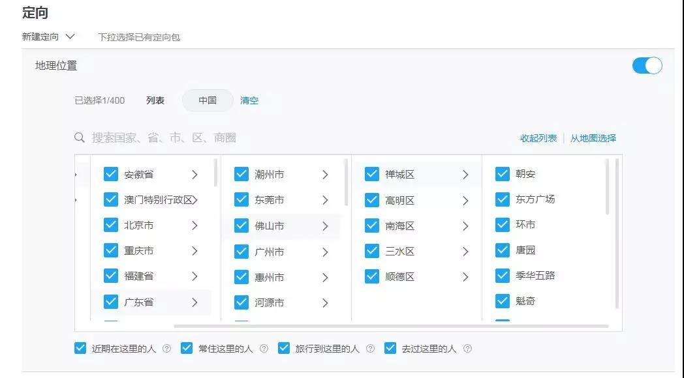The image size is (684, 378).
Task: Uncheck the 佛山市 checkbox
Action: [241, 226]
